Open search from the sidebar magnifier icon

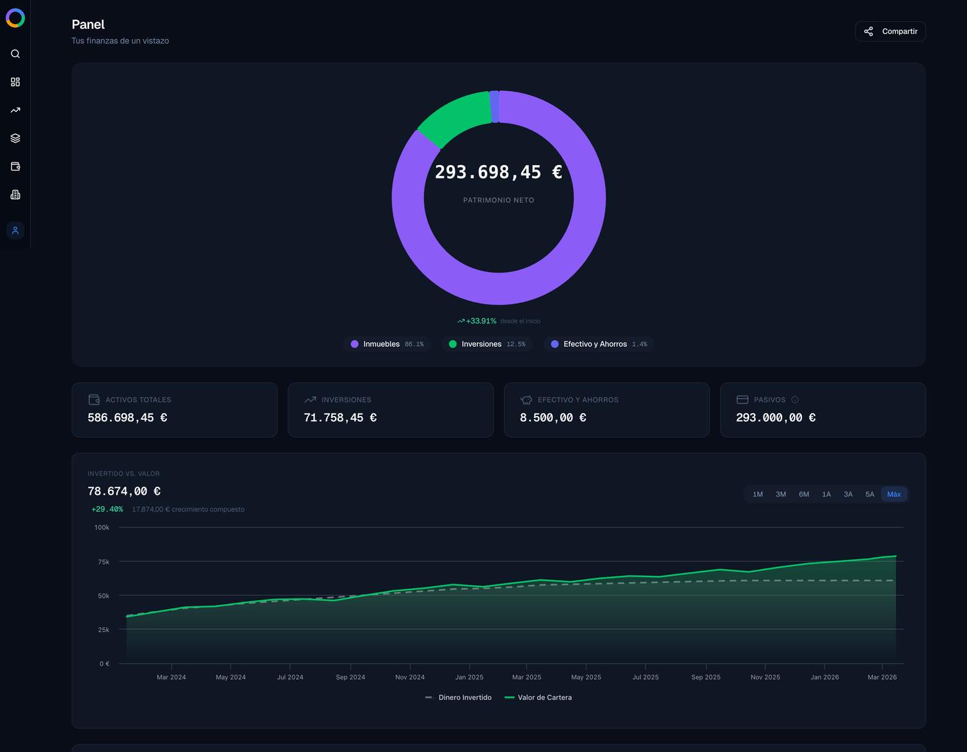coord(15,54)
